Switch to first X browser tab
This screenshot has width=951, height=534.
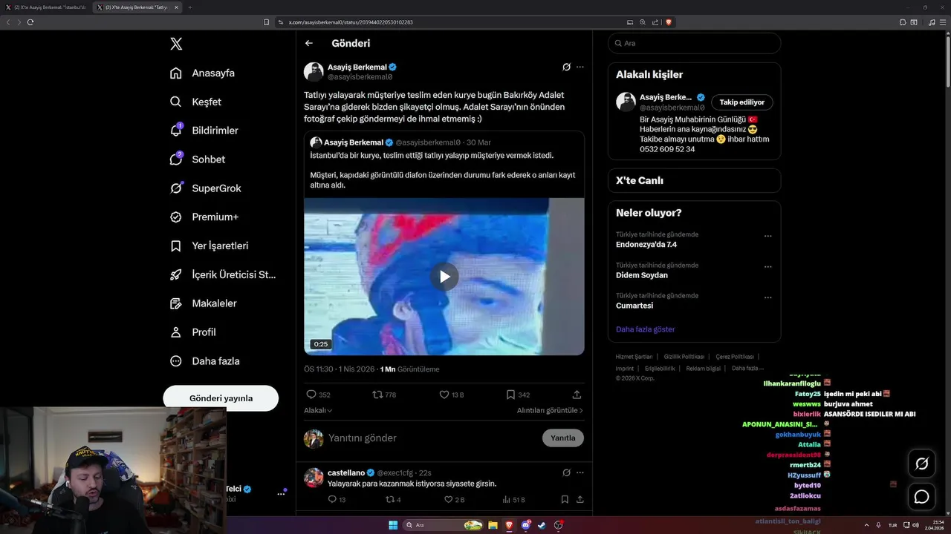coord(47,7)
